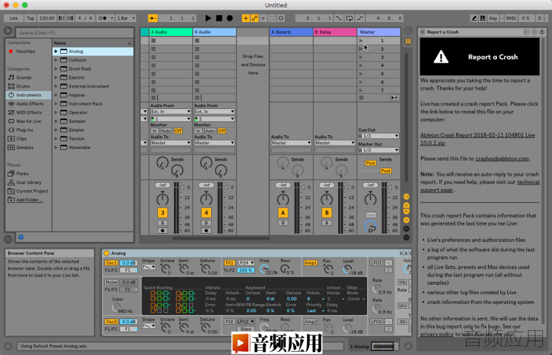Toggle Key Map Mode switch
The height and width of the screenshot is (355, 552).
[x=493, y=18]
